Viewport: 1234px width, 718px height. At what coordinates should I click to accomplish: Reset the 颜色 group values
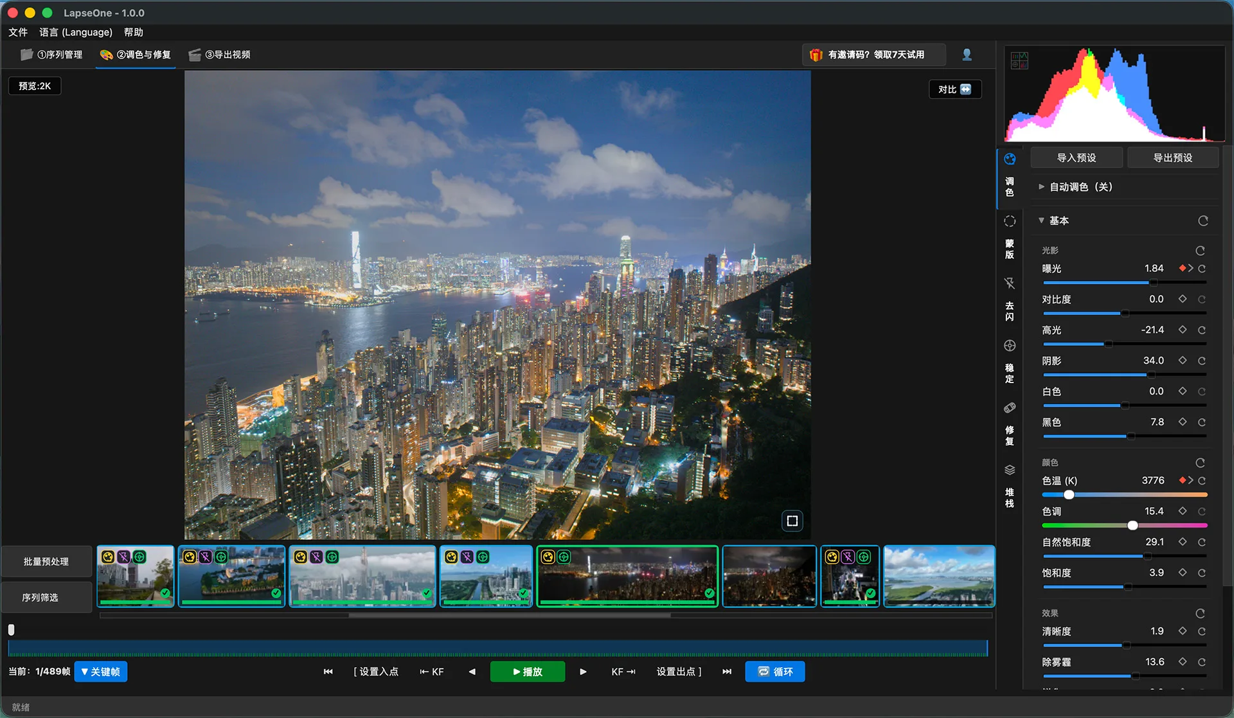(1200, 463)
